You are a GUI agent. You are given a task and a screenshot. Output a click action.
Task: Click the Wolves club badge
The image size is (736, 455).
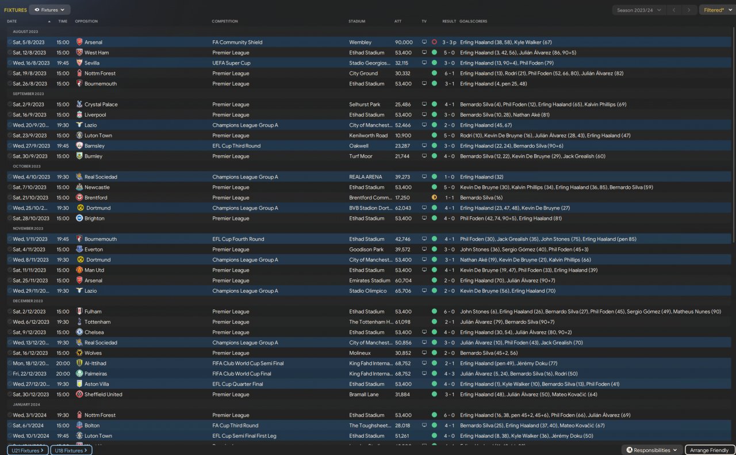[x=79, y=353]
